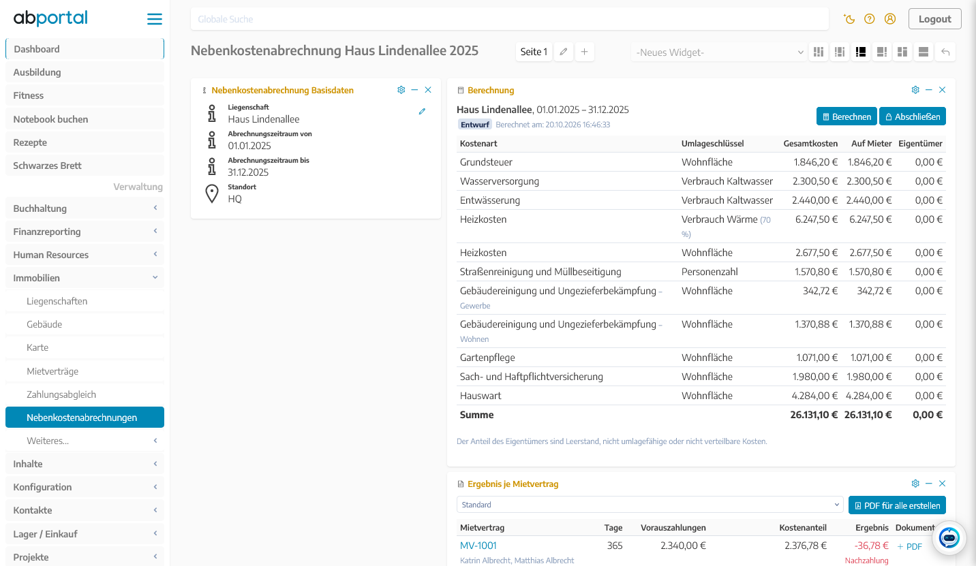This screenshot has width=976, height=566.
Task: Collapse the Ergebnis je Mietvertrag widget
Action: point(928,484)
